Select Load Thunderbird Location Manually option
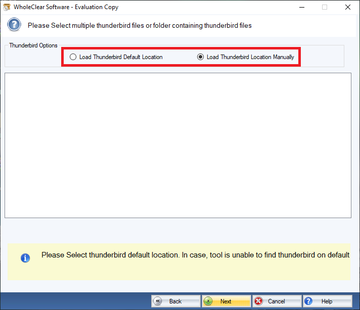 [x=245, y=57]
